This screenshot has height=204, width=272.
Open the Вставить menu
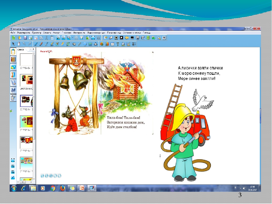coord(47,33)
